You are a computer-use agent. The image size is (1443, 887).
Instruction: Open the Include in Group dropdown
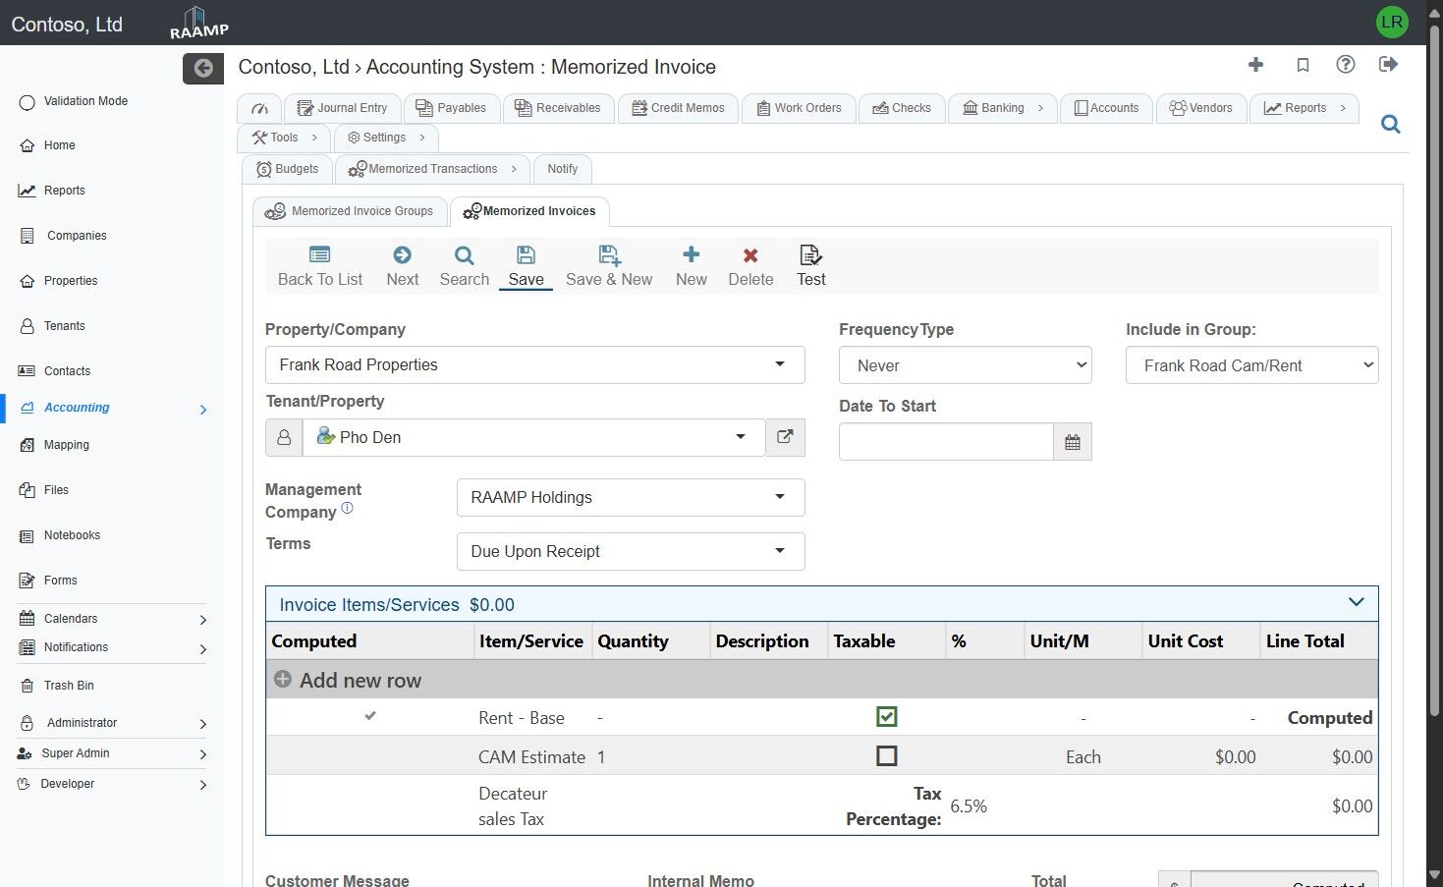1251,365
